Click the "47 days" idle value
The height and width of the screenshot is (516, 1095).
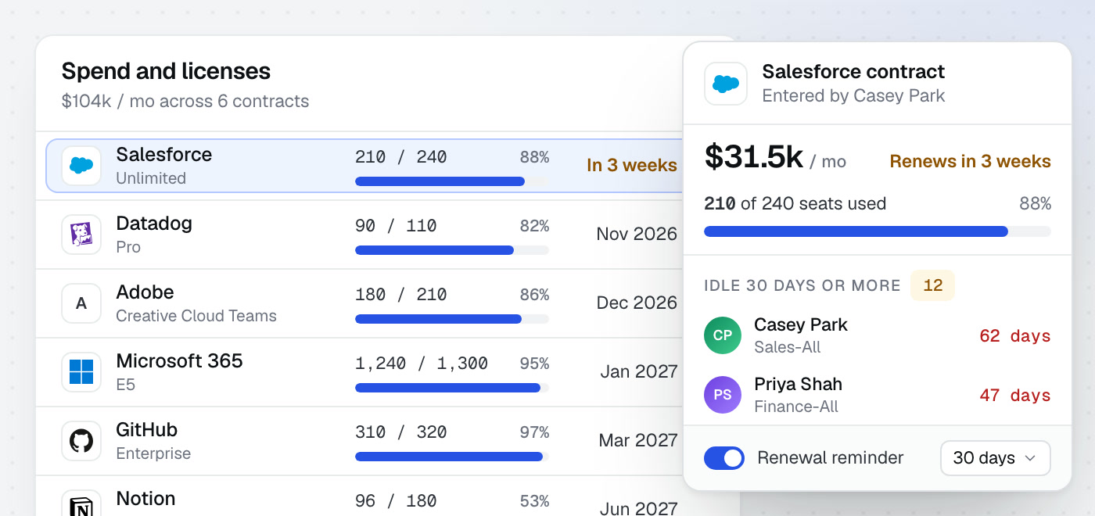pos(1015,396)
